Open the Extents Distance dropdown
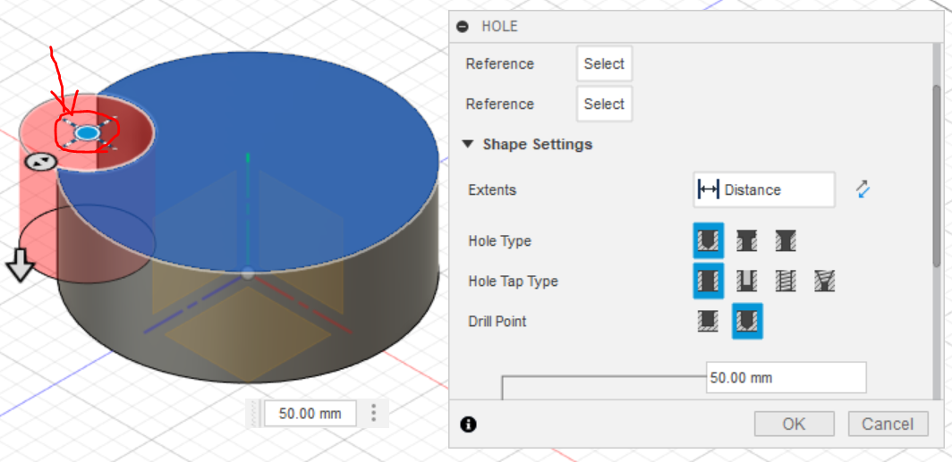Screen dimensions: 952x462 coord(764,189)
